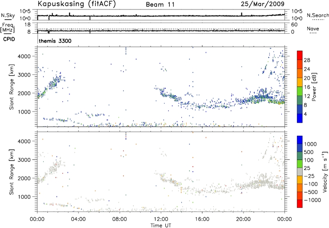This screenshot has width=329, height=228.
Task: Click the red bottom segment of Velocity colorbar
Action: (x=300, y=204)
